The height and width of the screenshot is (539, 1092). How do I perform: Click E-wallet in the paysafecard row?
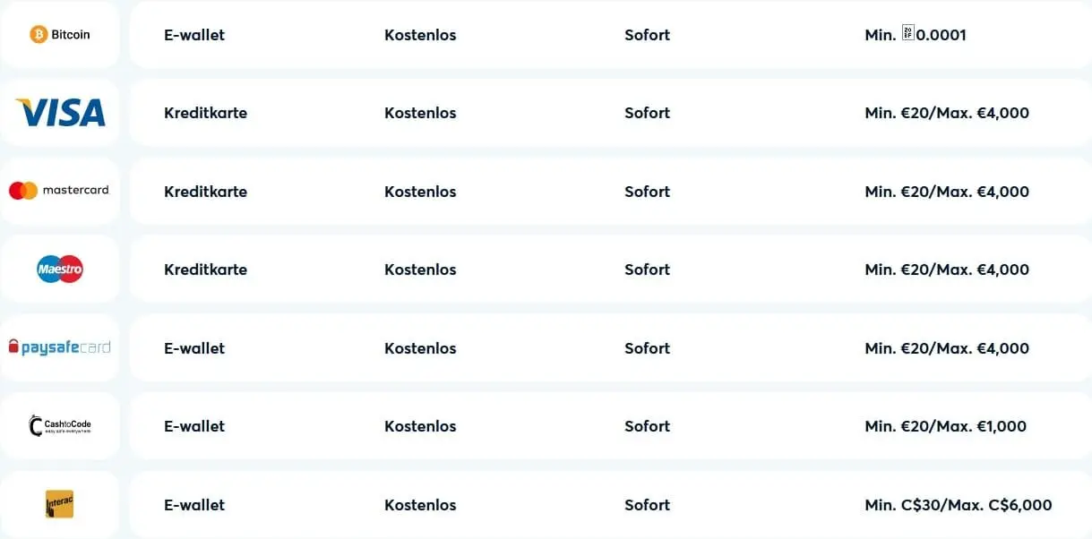click(x=194, y=348)
